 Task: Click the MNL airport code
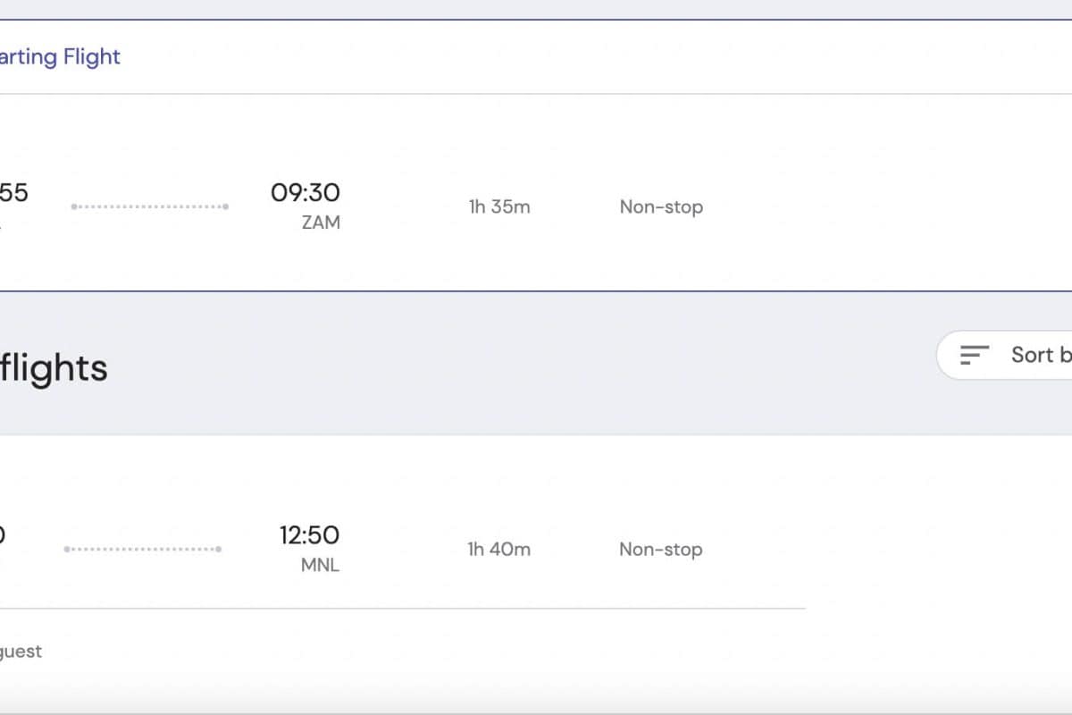tap(320, 565)
